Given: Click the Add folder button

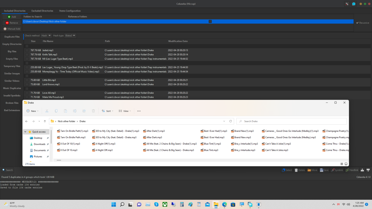Looking at the screenshot, I should click(x=12, y=17).
